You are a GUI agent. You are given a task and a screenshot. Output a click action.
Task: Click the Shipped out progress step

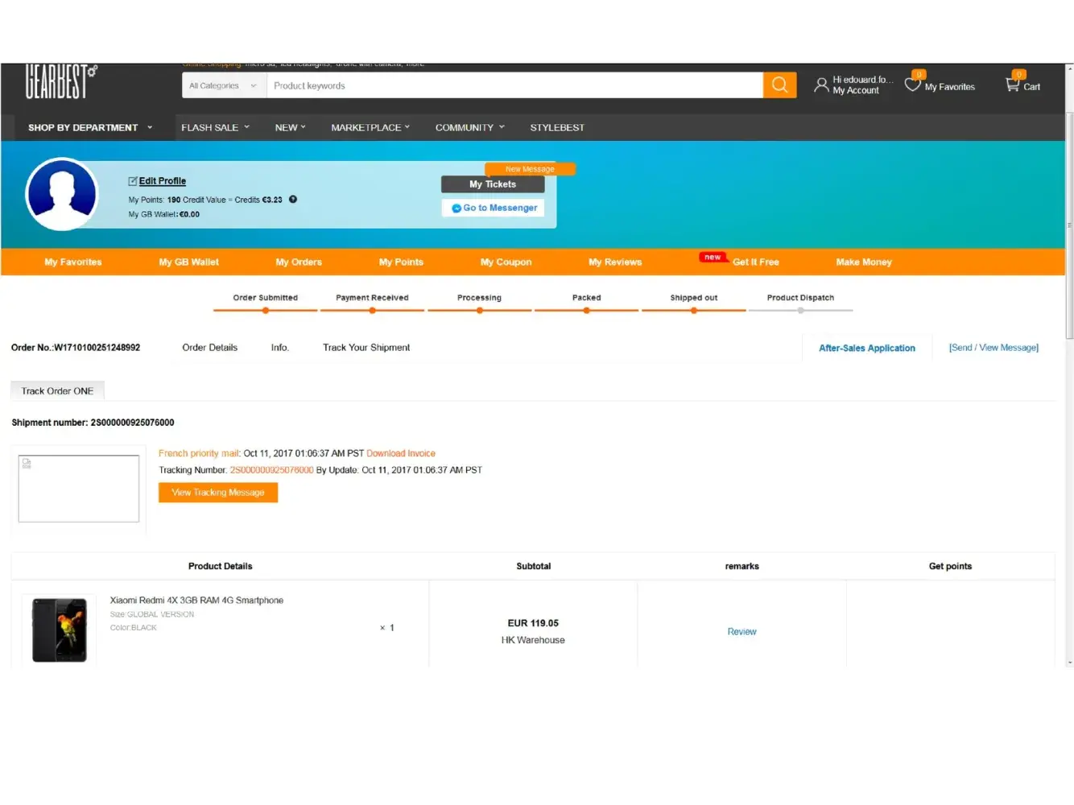(693, 303)
